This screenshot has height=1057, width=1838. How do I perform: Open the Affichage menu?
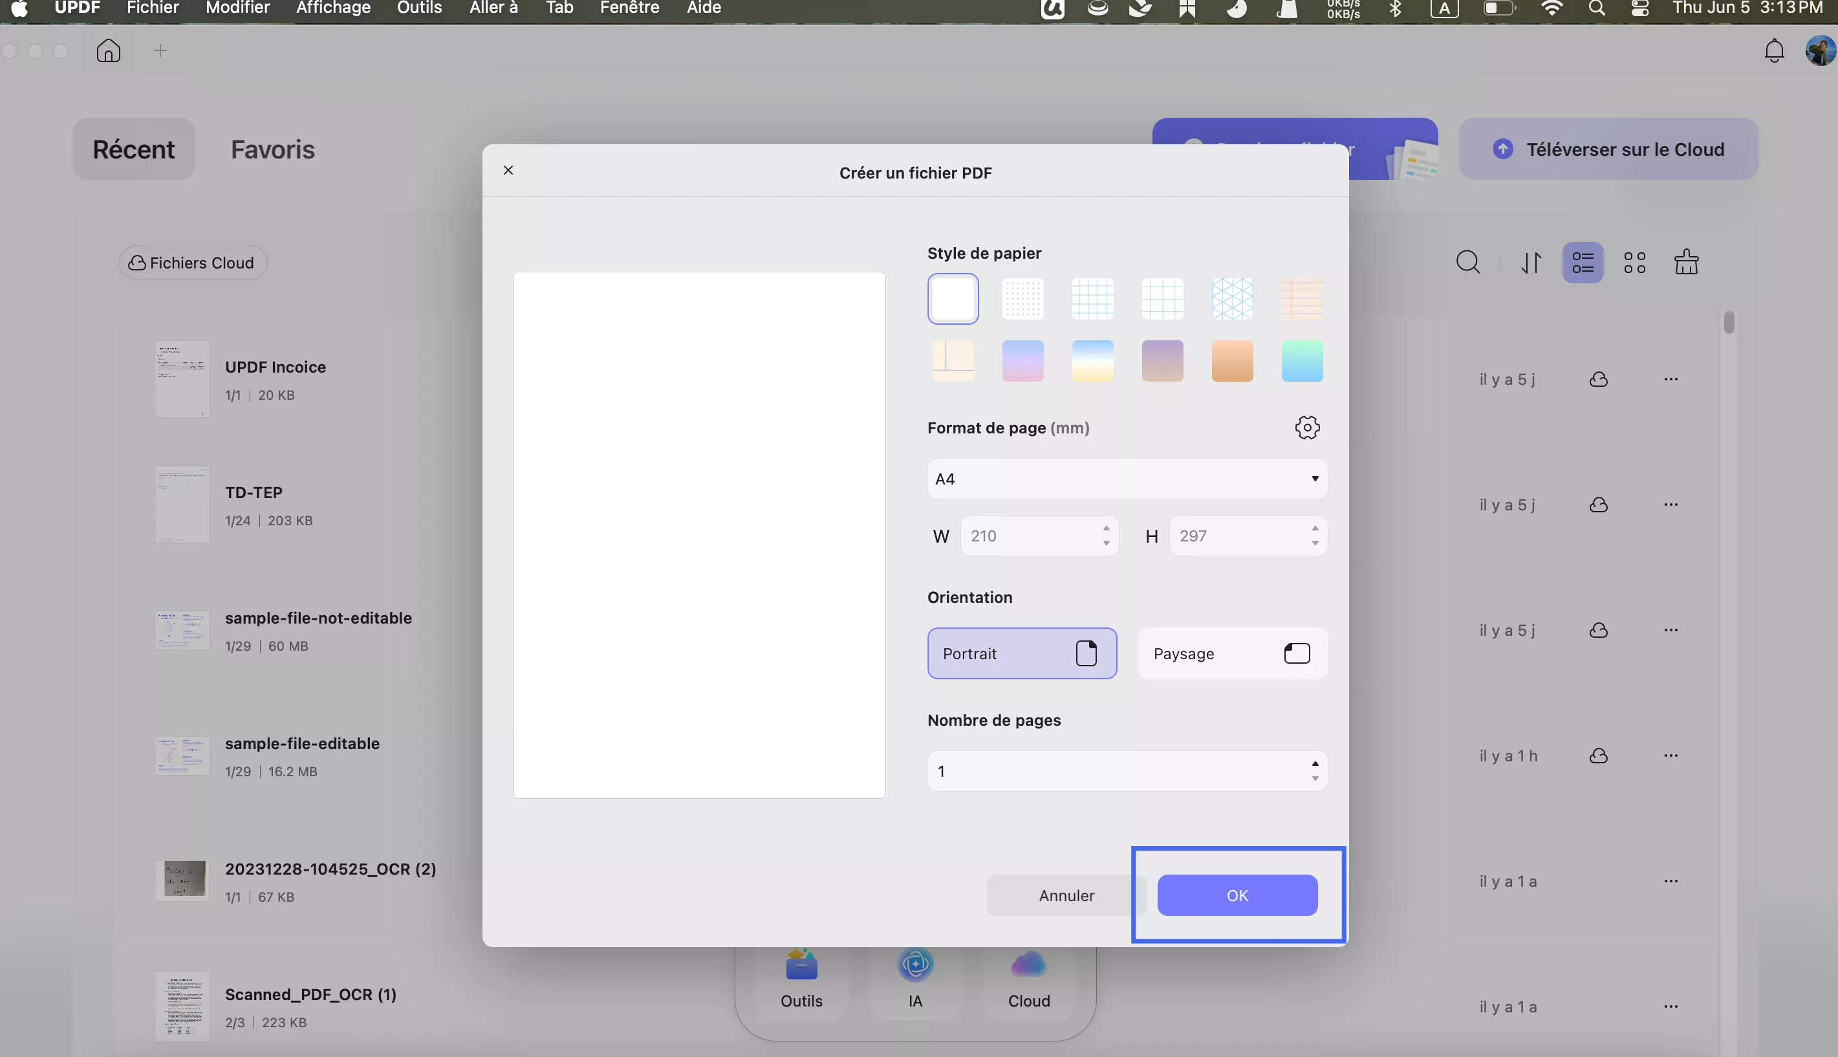click(333, 8)
